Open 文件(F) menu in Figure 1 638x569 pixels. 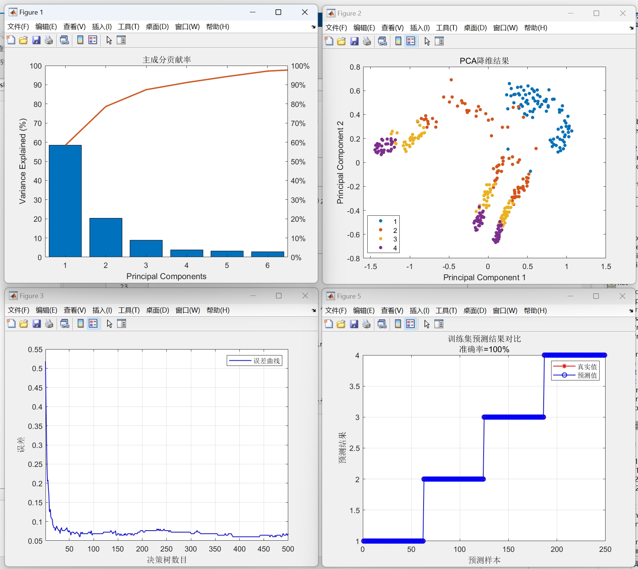point(18,27)
